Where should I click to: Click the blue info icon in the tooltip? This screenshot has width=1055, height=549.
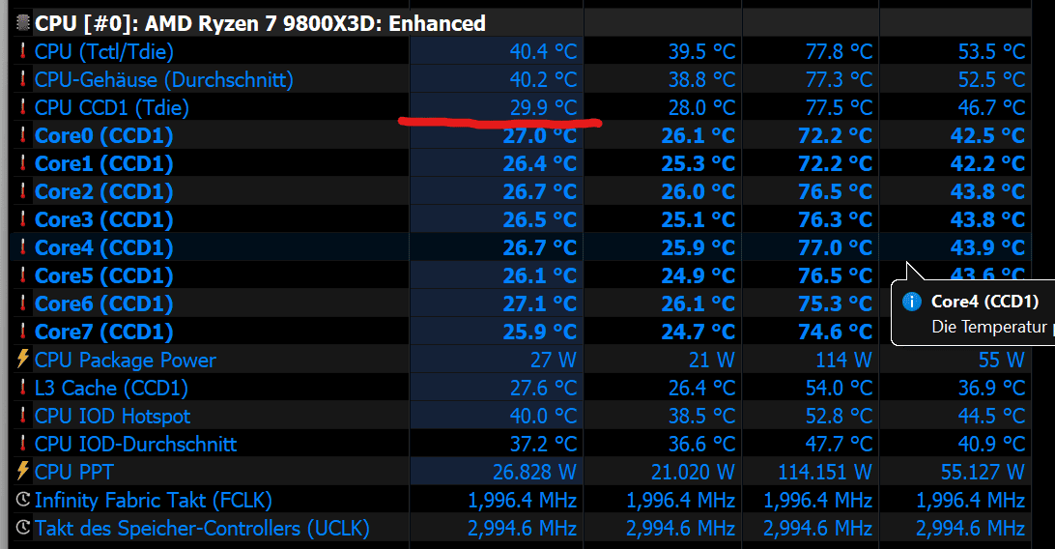pyautogui.click(x=912, y=301)
